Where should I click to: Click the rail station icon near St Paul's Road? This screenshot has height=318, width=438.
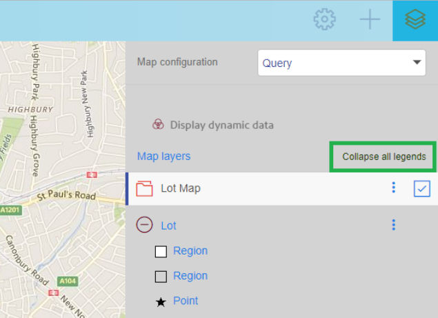pyautogui.click(x=92, y=175)
